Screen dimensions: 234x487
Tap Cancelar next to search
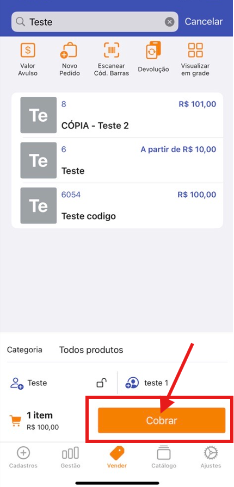point(204,21)
